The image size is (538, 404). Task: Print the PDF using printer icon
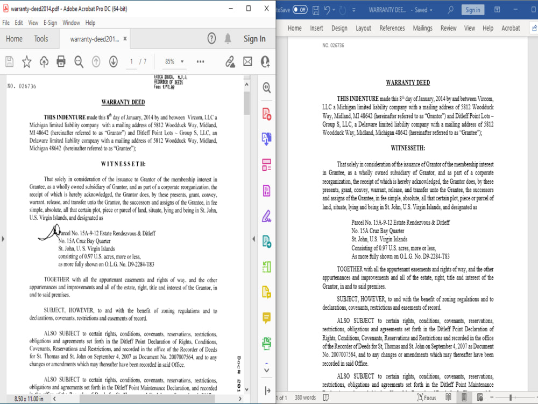(x=61, y=61)
